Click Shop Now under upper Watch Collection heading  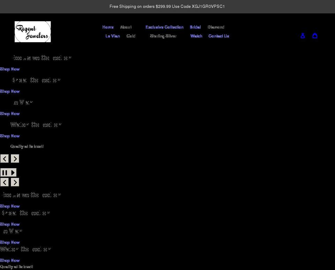coord(10,136)
